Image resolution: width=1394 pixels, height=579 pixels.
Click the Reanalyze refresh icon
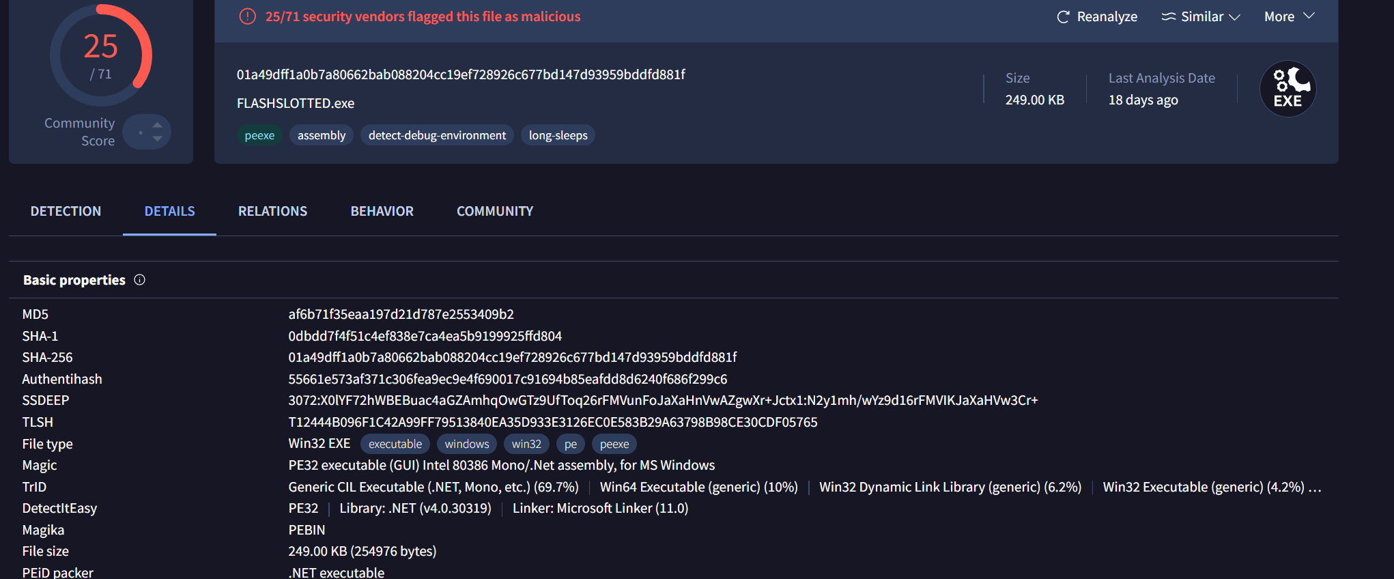click(1062, 17)
